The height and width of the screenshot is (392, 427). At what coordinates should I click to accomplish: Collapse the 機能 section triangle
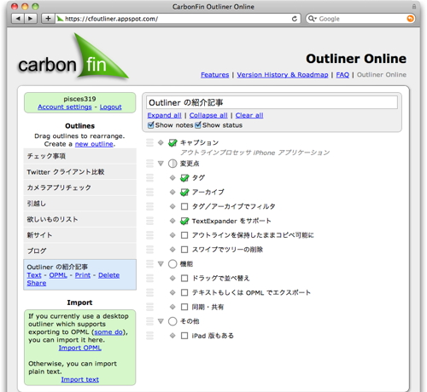click(x=161, y=264)
